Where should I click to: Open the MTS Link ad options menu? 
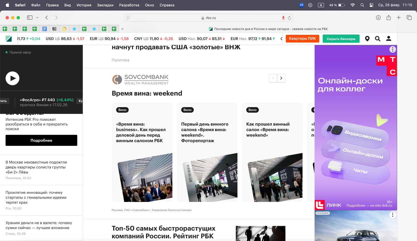(393, 50)
